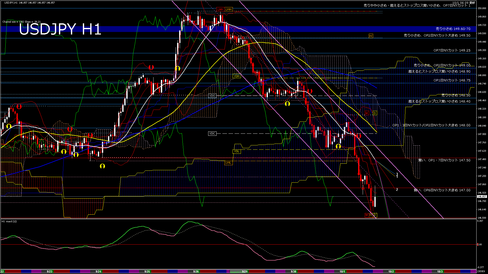Click the OP7日NYカット 149.25 label

click(452, 50)
